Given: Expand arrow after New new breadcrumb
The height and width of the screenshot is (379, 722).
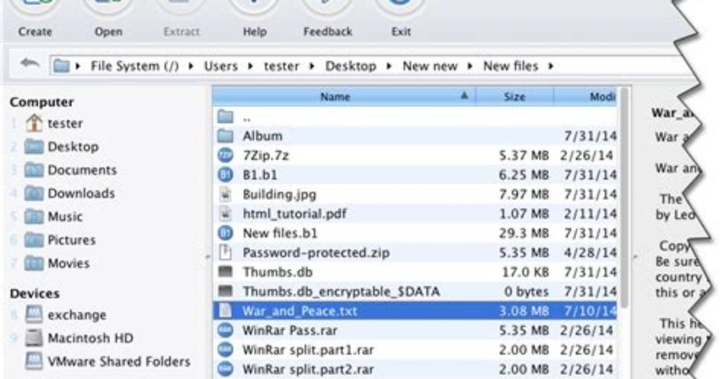Looking at the screenshot, I should click(470, 66).
